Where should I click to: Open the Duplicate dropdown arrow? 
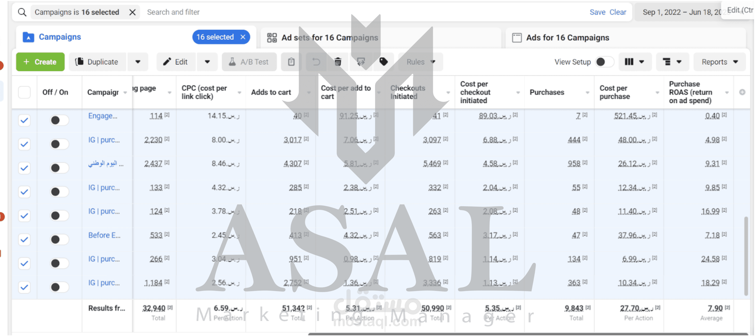point(138,62)
